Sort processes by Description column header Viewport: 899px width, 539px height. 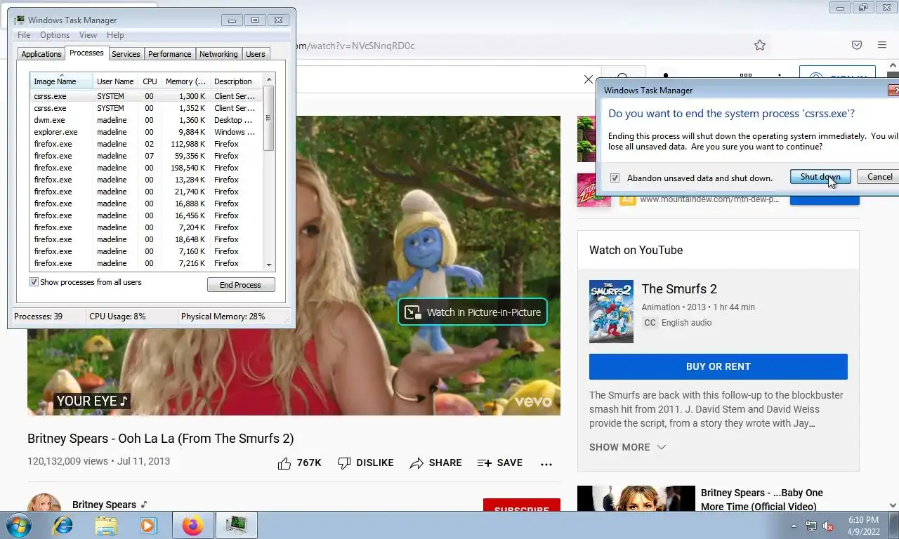pos(235,81)
